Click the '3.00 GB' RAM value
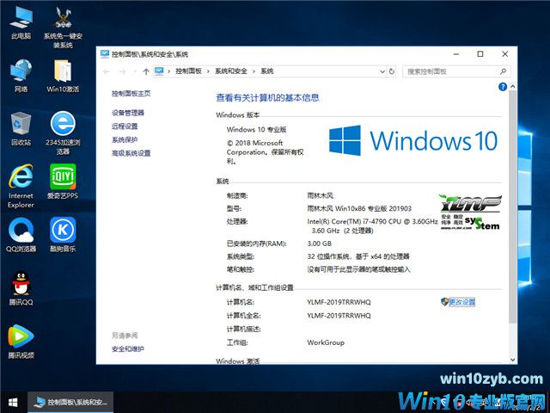Viewport: 550px width, 413px height. pos(319,243)
